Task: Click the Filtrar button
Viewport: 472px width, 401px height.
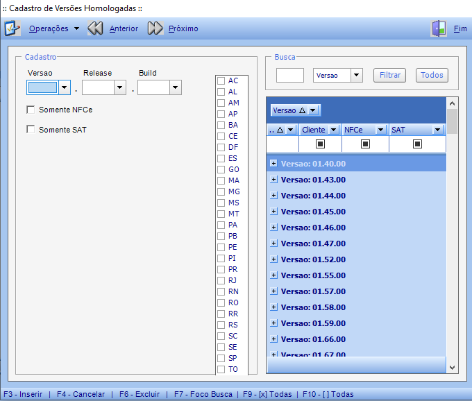Action: pyautogui.click(x=390, y=75)
